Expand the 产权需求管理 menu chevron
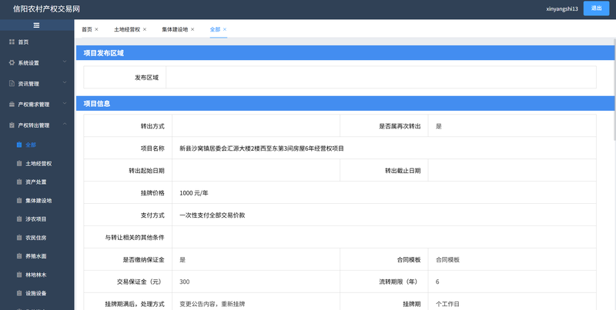This screenshot has width=616, height=310. coord(65,104)
